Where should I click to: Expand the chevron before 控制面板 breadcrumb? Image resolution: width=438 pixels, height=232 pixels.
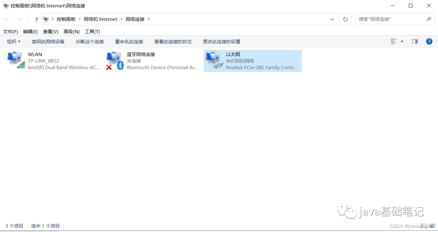[52, 19]
